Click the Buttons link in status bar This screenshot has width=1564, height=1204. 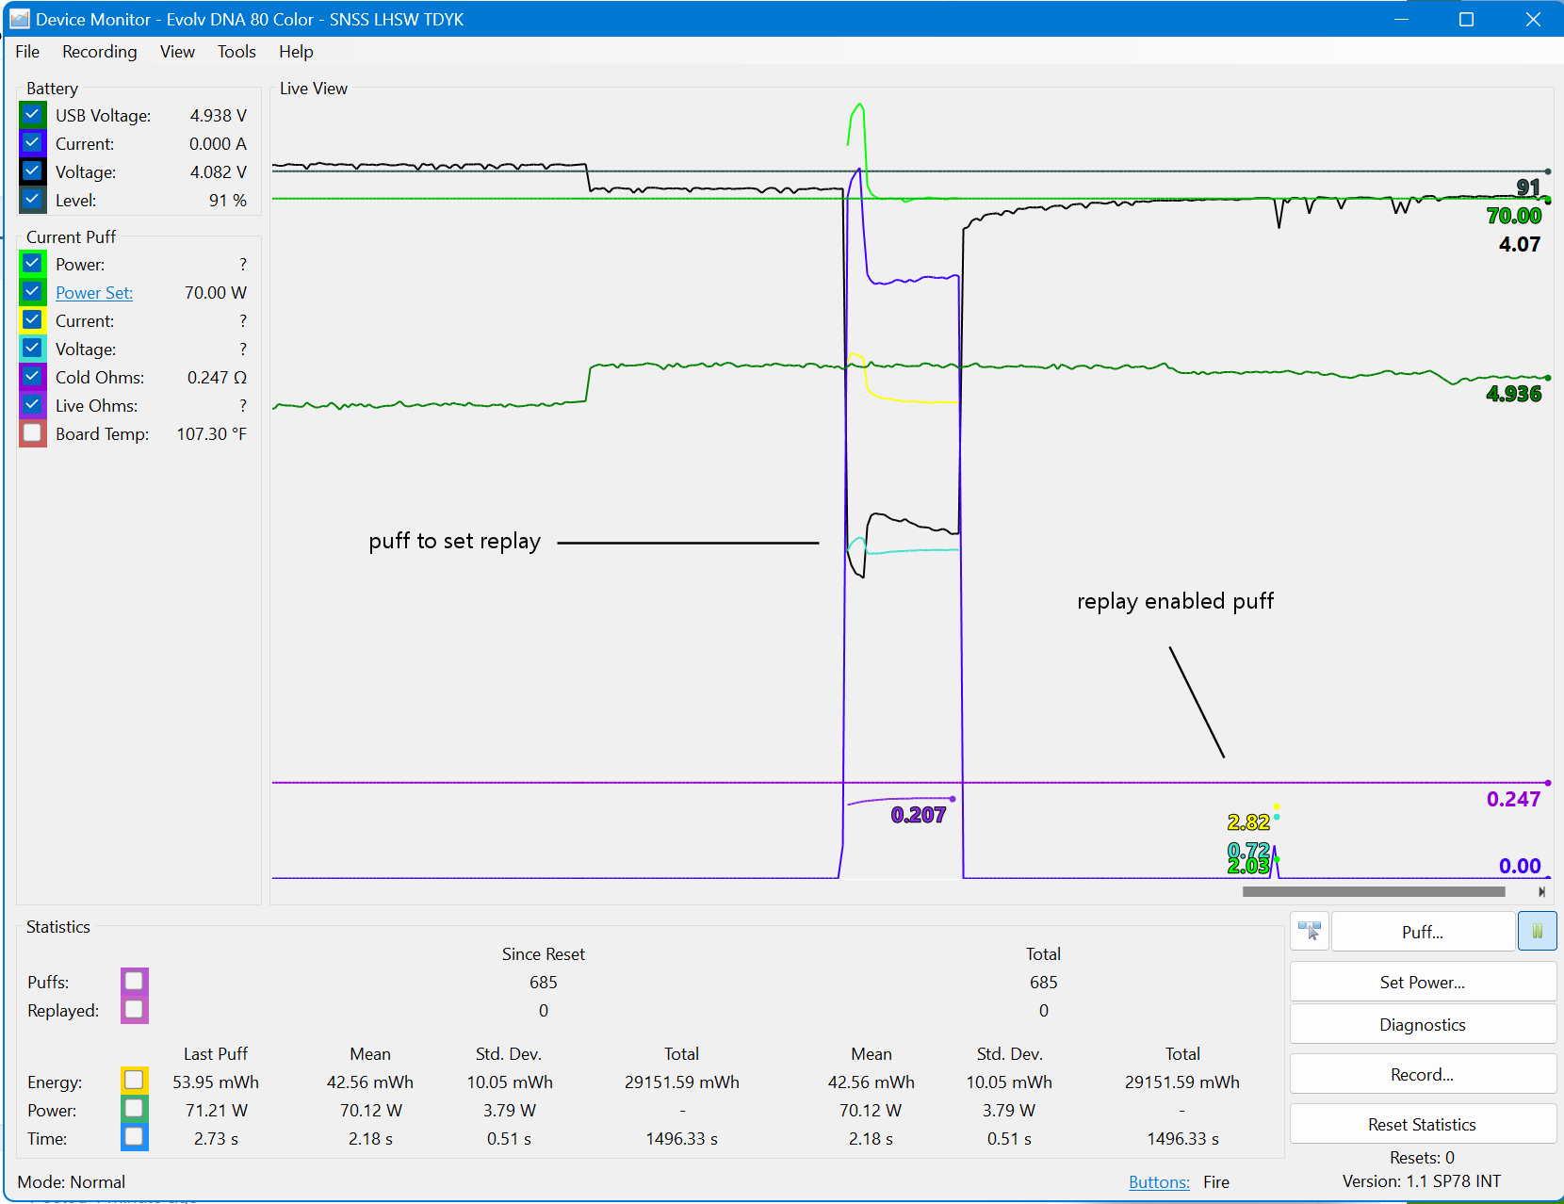(x=1159, y=1182)
